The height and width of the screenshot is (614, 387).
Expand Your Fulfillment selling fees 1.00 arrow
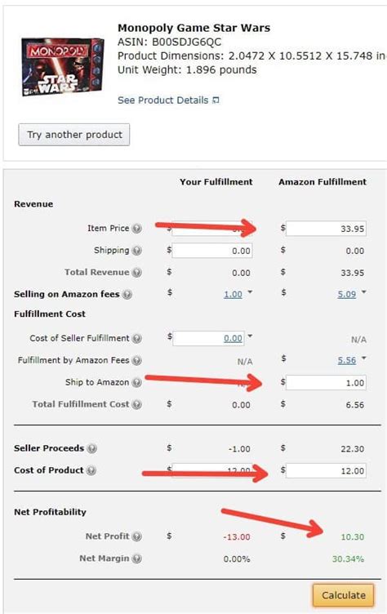tap(251, 292)
